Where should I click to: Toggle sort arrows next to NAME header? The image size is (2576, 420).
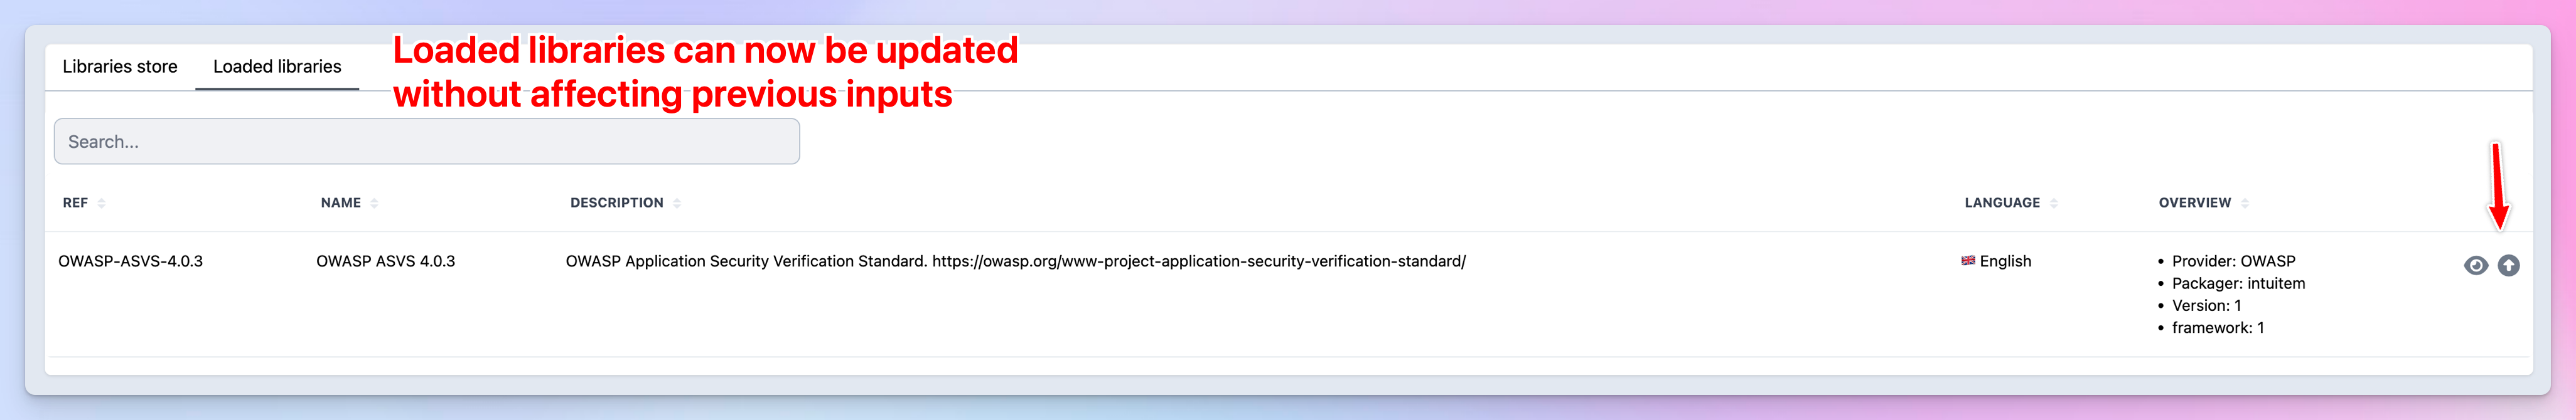(x=374, y=202)
